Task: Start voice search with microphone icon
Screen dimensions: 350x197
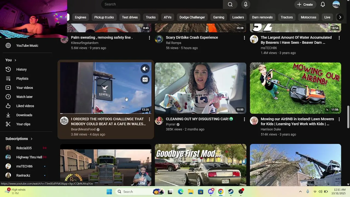Action: click(x=246, y=4)
